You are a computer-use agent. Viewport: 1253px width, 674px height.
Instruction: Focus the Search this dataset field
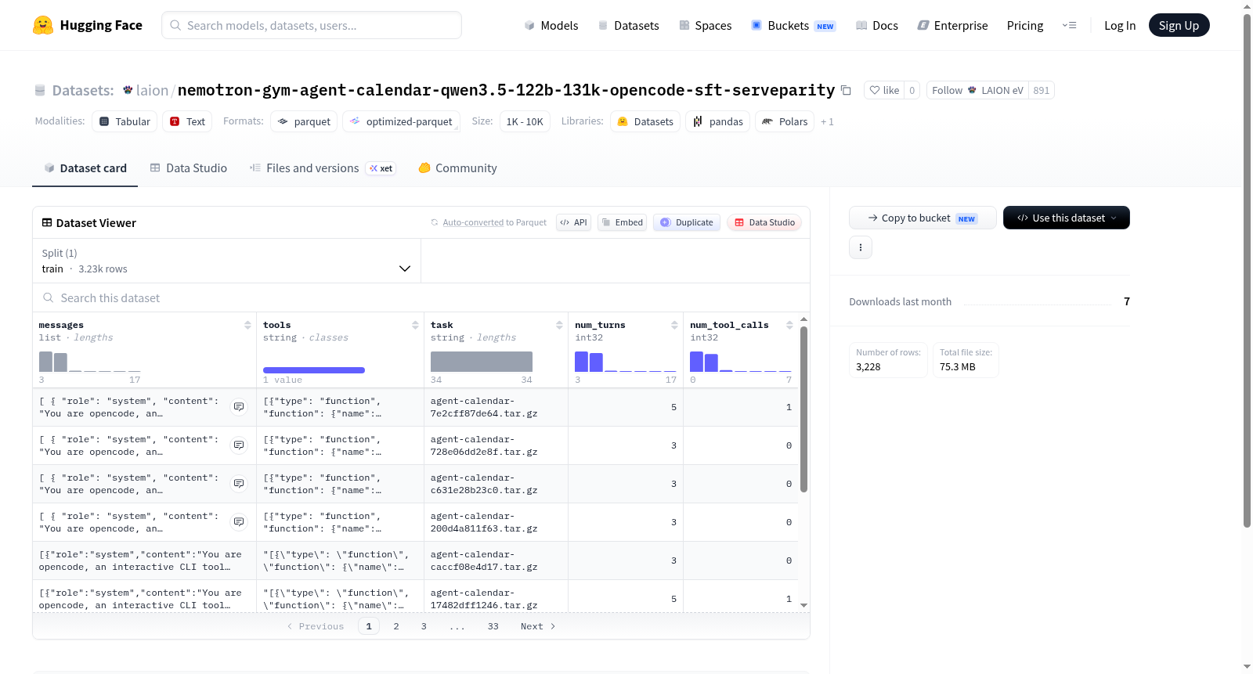(x=421, y=298)
